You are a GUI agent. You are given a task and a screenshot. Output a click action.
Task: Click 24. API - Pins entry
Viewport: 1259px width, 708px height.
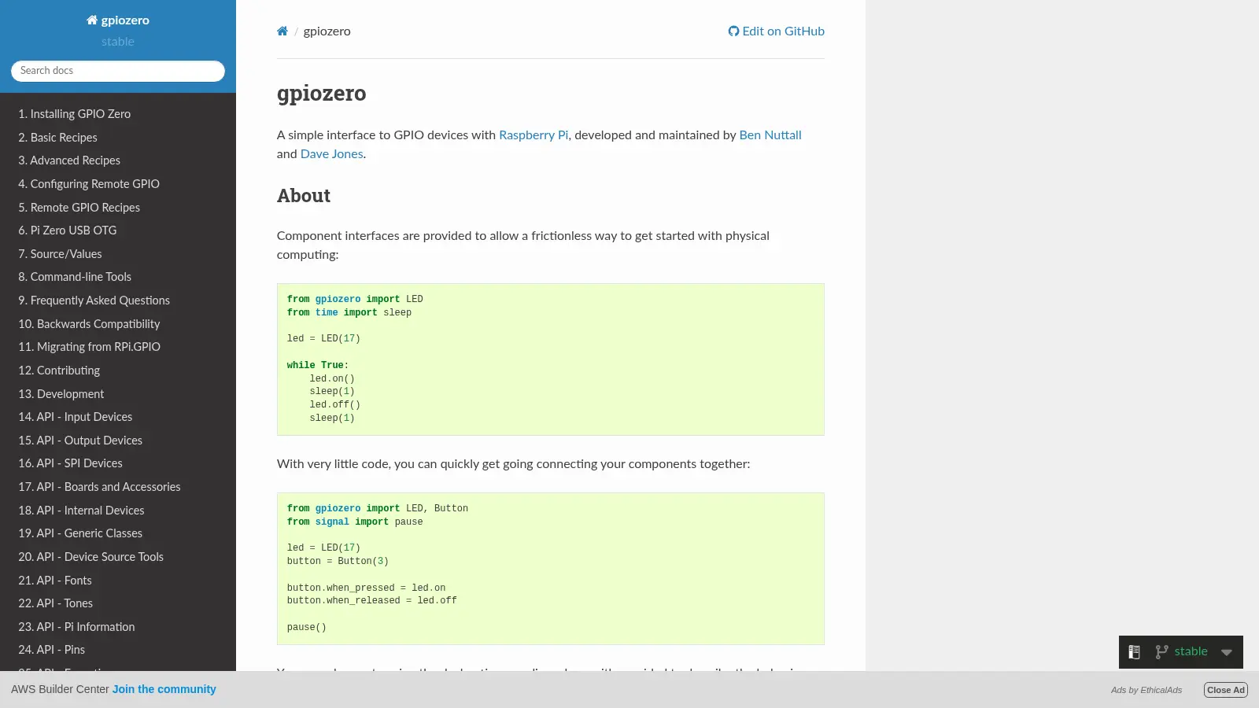tap(118, 650)
